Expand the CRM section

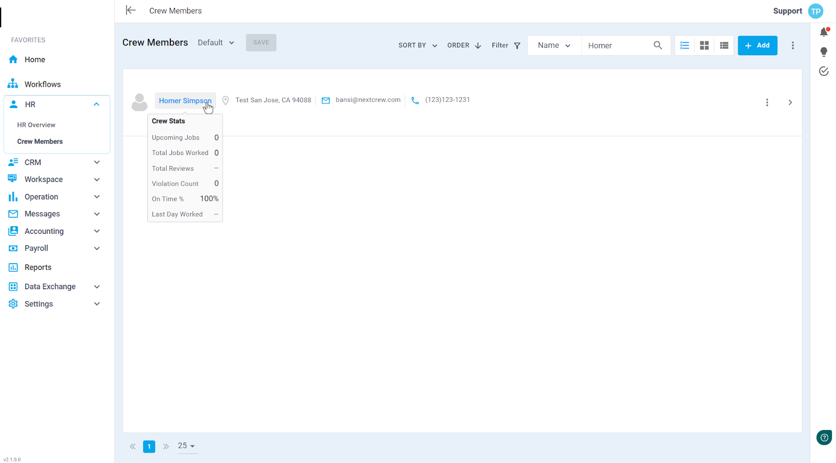(x=97, y=162)
